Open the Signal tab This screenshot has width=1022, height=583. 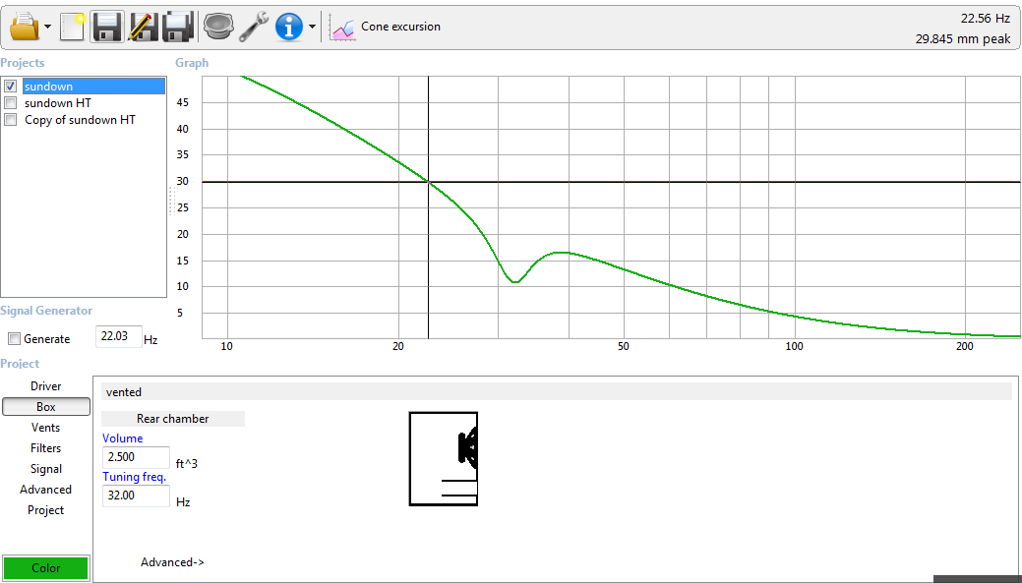(45, 469)
